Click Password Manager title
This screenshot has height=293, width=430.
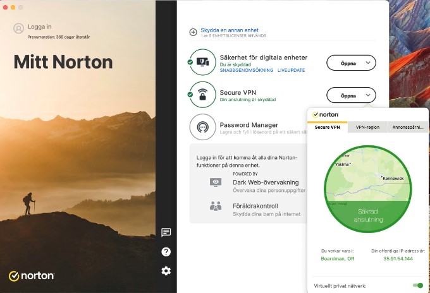click(x=249, y=125)
